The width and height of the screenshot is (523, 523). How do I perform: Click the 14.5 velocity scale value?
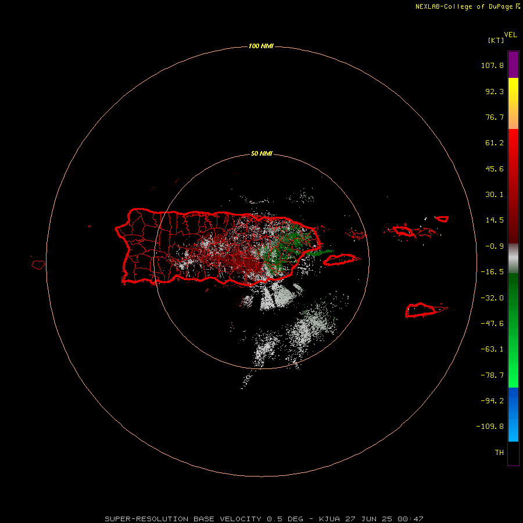click(x=495, y=220)
